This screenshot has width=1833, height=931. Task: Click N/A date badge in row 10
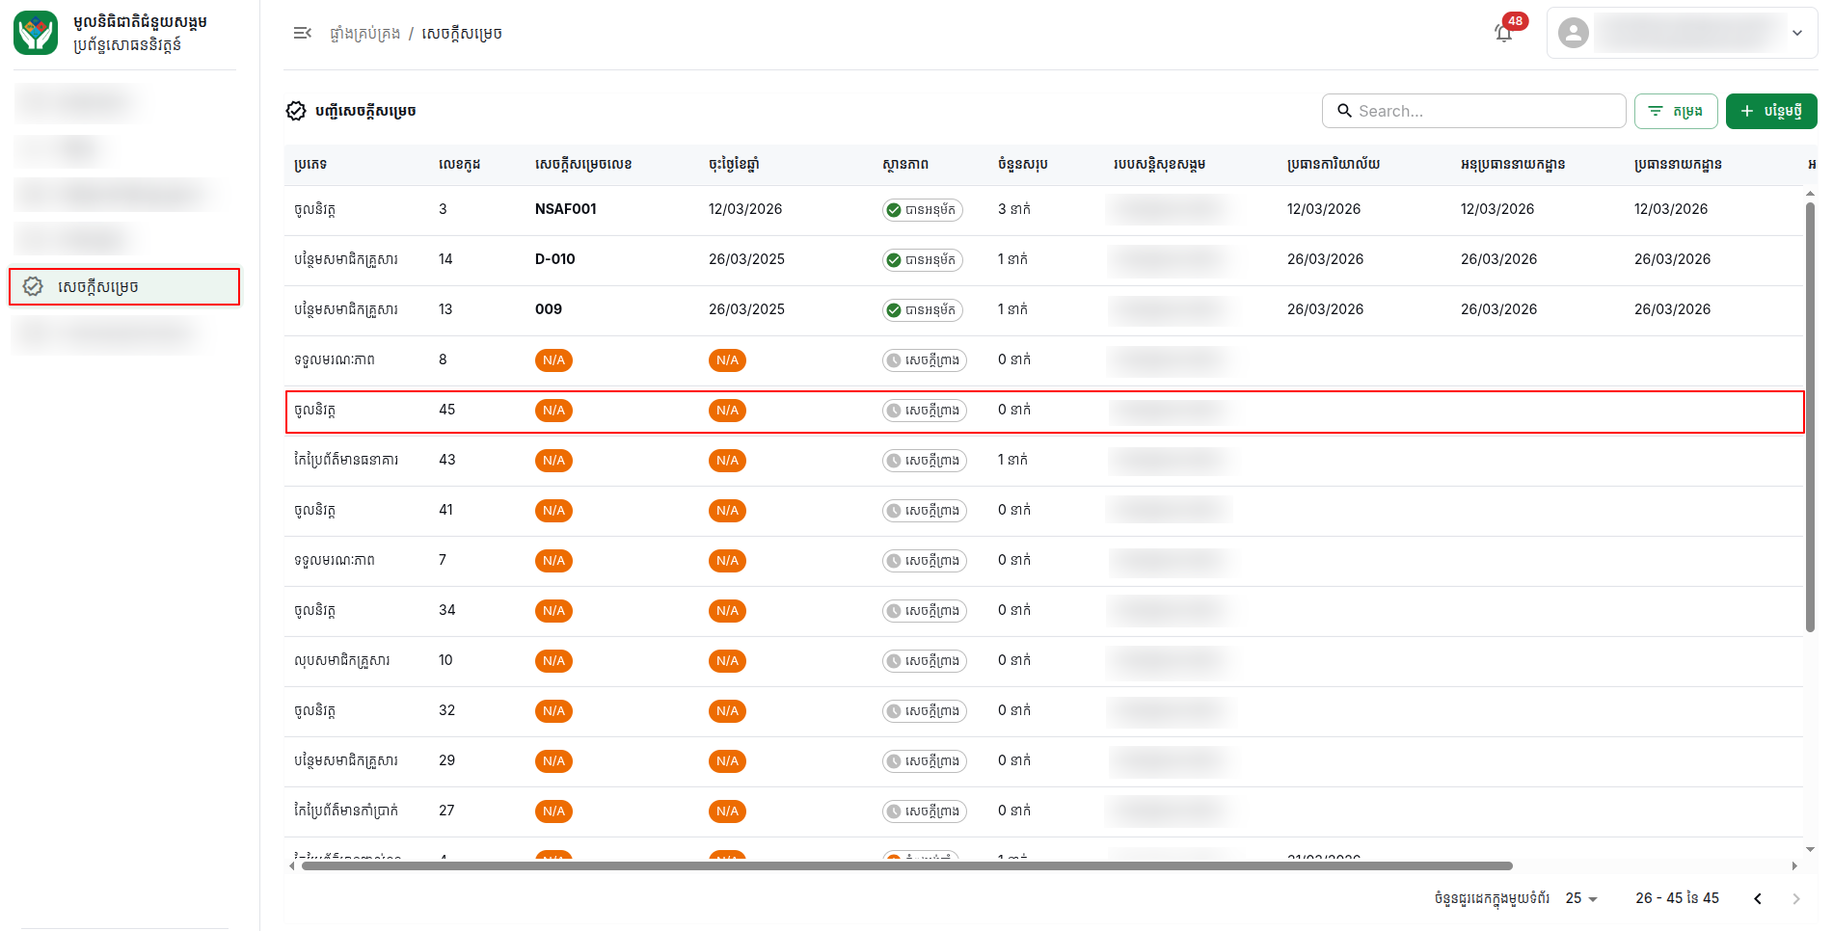click(x=727, y=661)
